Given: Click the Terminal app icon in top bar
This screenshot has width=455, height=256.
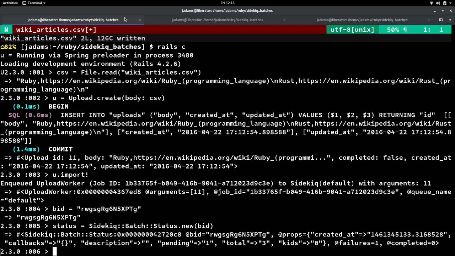Looking at the screenshot, I should click(24, 3).
